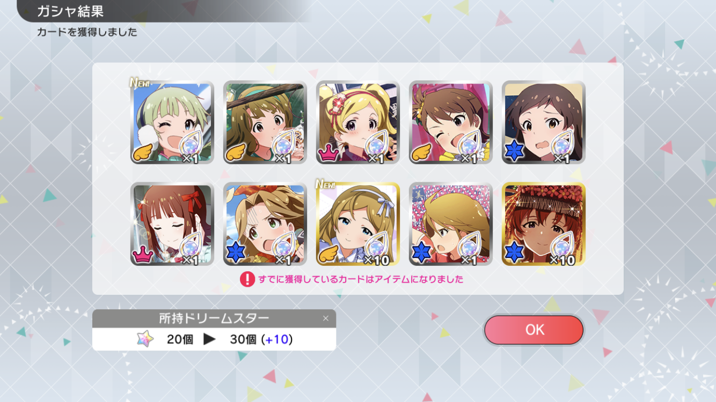Click the ガシャ結果 header title

point(70,11)
